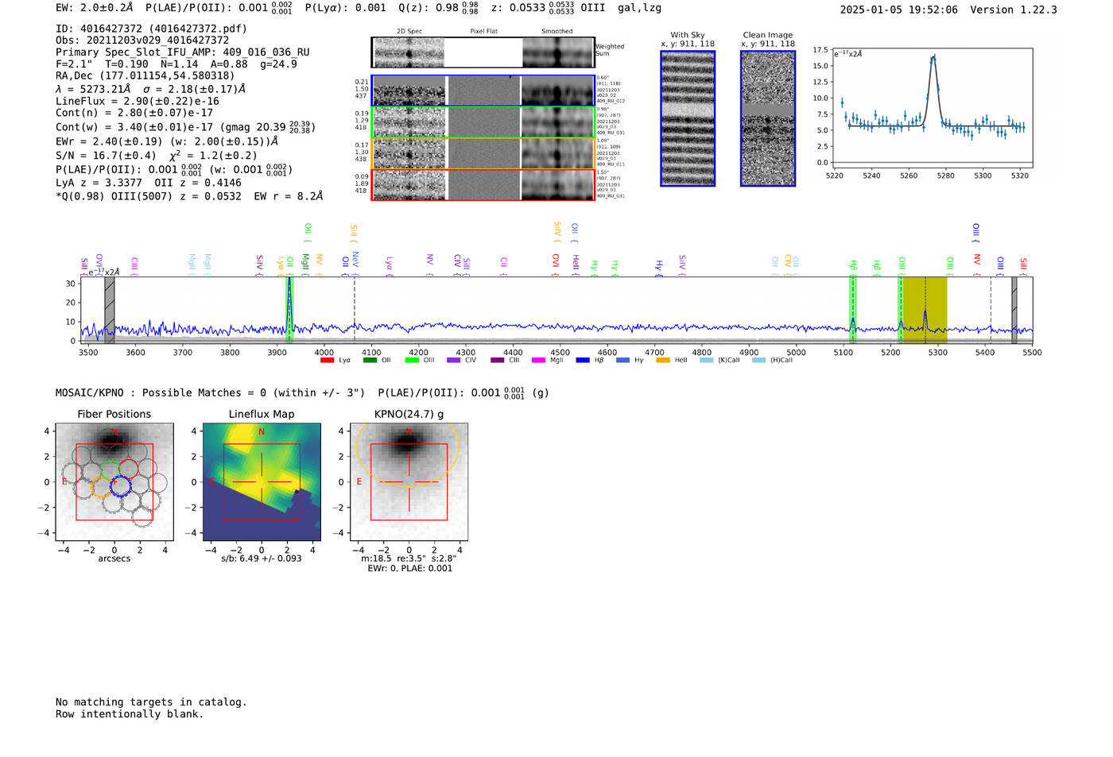Click the hatched gray band near 3550 Å

pyautogui.click(x=110, y=310)
